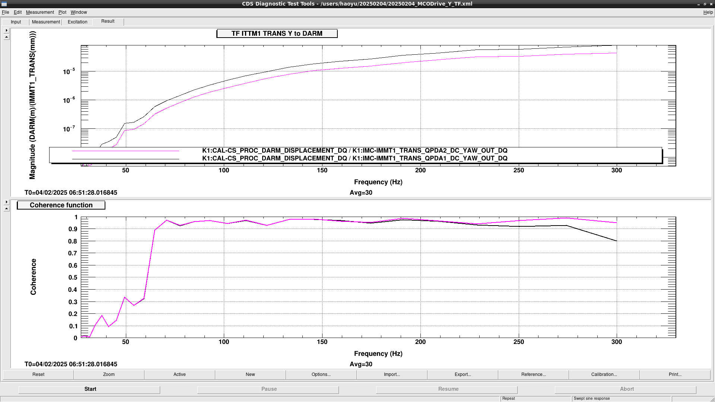715x402 pixels.
Task: Click the New button
Action: pyautogui.click(x=250, y=374)
